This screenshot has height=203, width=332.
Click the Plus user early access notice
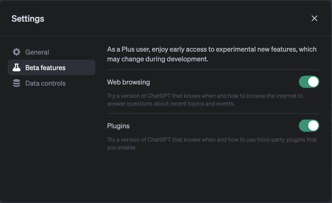pos(211,54)
